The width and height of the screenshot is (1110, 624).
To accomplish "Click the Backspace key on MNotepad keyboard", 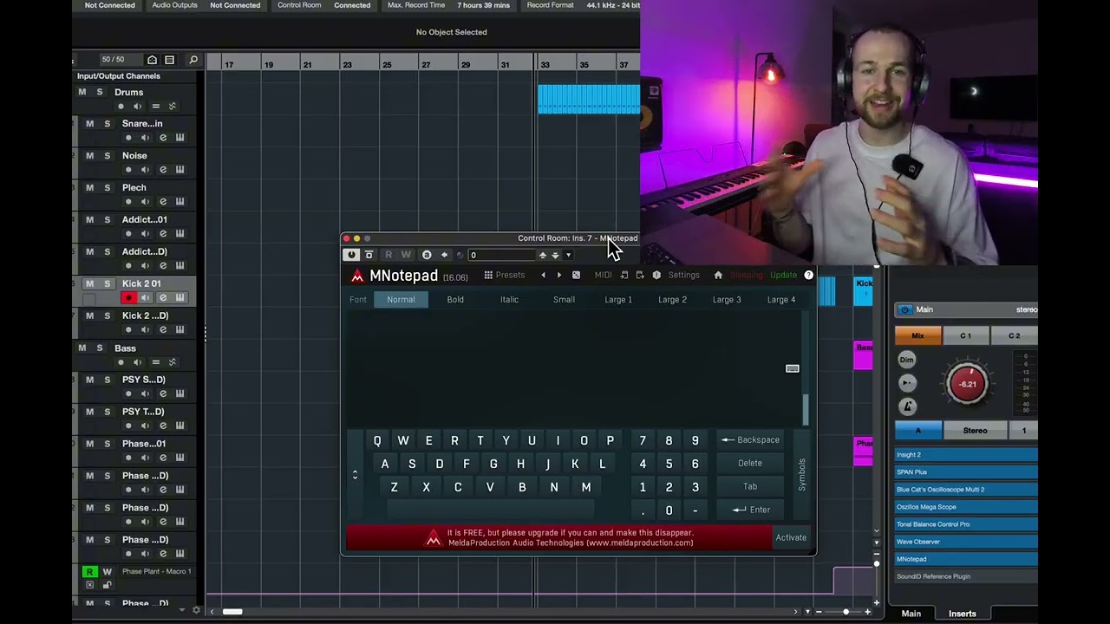I will 750,439.
